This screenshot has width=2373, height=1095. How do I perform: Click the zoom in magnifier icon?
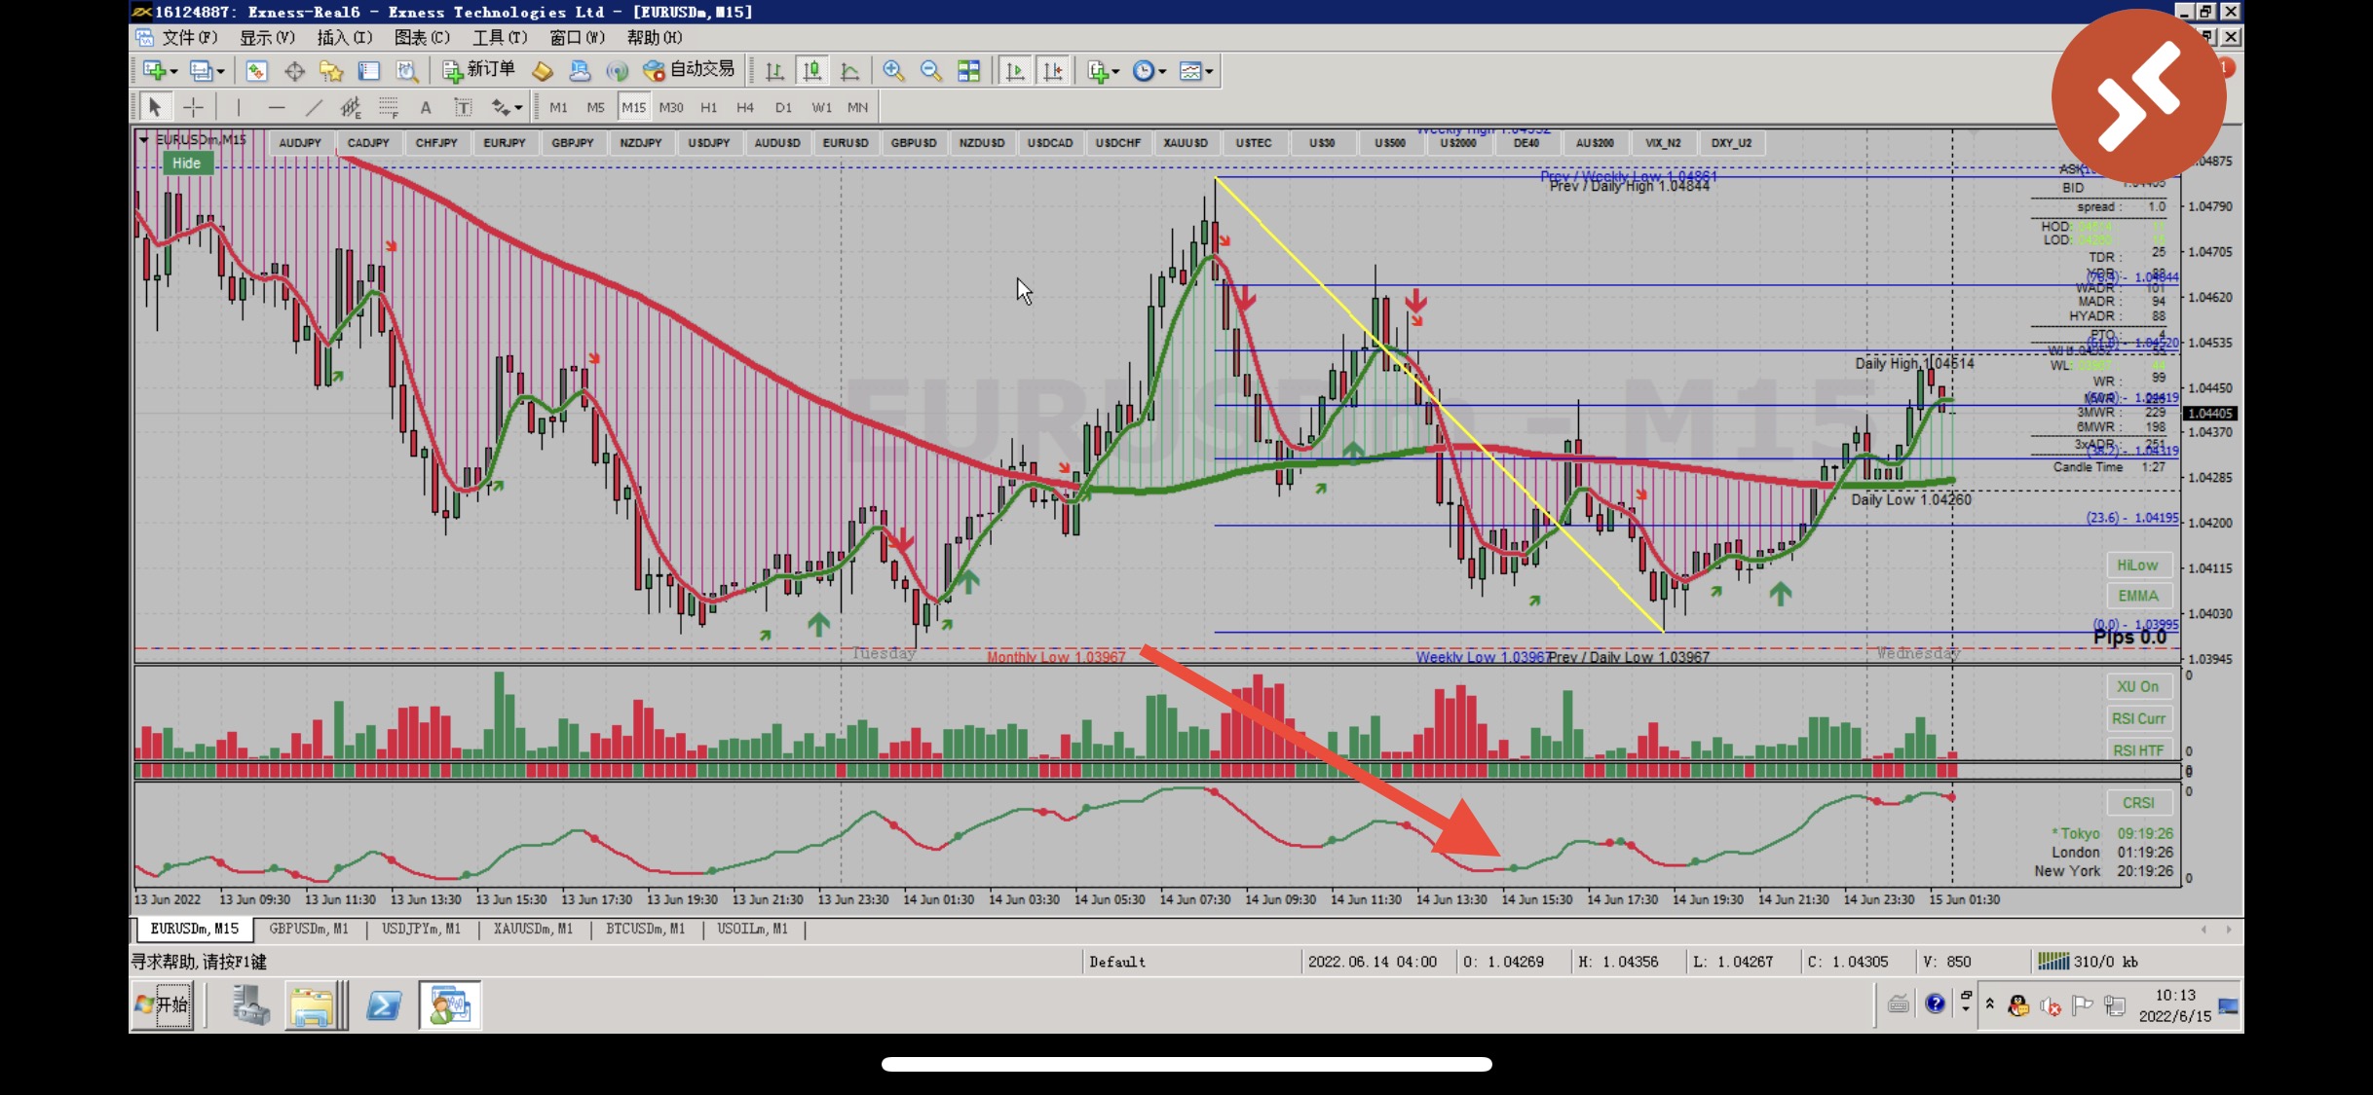(892, 71)
